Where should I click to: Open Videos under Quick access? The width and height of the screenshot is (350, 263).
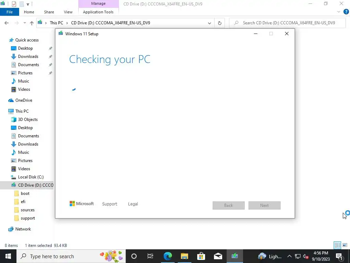click(24, 89)
